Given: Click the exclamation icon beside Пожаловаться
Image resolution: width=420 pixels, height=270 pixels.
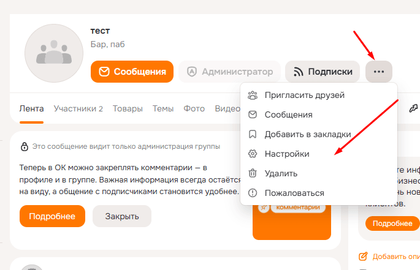Looking at the screenshot, I should (x=253, y=193).
